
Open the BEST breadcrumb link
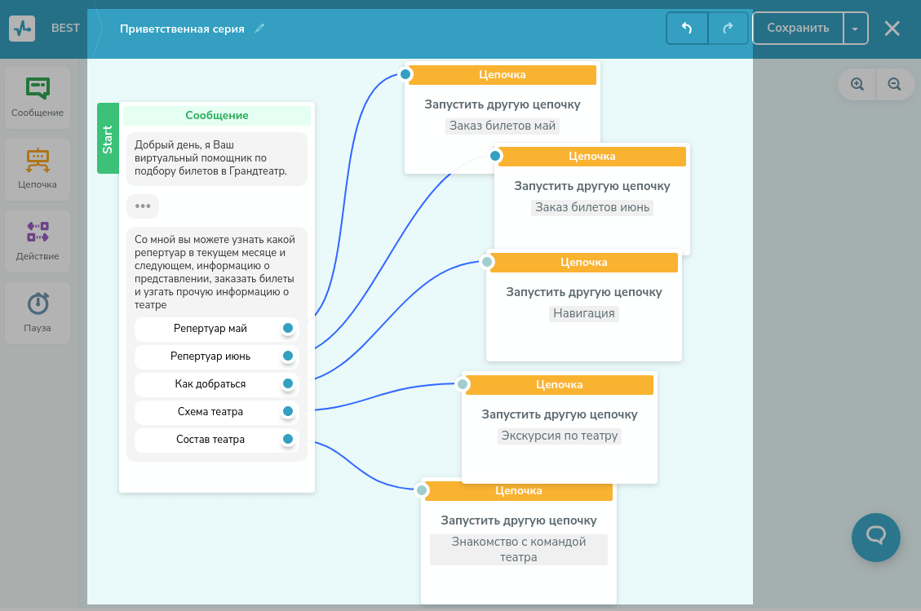(x=65, y=29)
